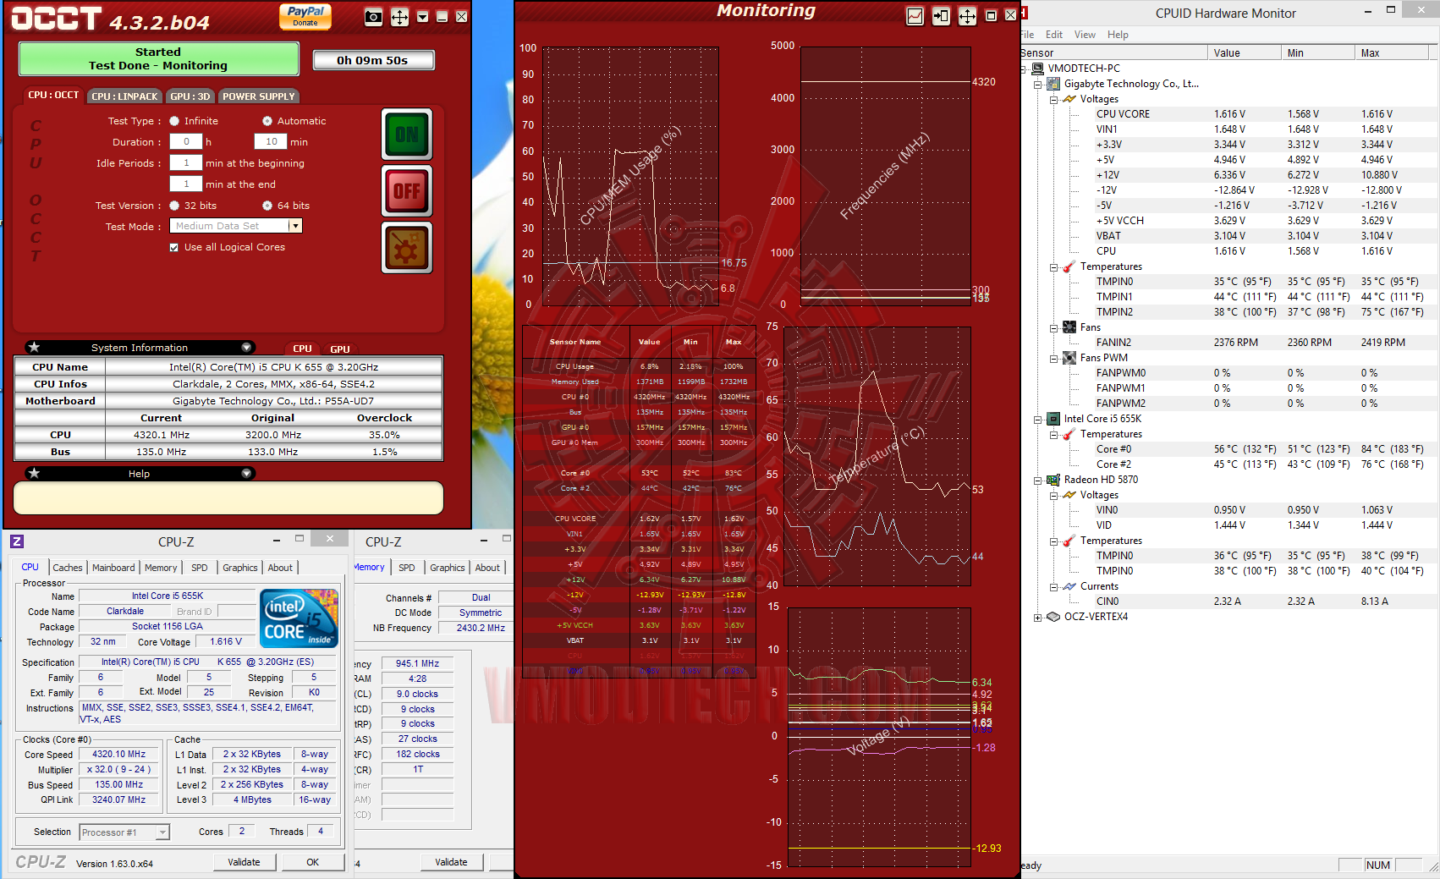
Task: Click the Intel Core i5 inside logo
Action: click(300, 618)
